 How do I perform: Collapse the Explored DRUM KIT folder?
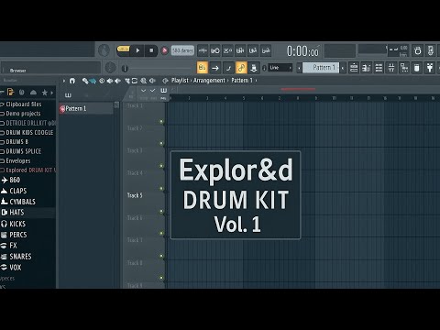pos(27,170)
